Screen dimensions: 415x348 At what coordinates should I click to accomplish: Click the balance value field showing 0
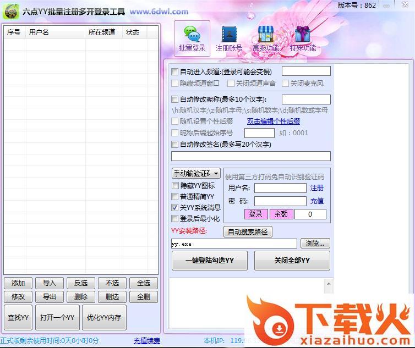(x=310, y=214)
